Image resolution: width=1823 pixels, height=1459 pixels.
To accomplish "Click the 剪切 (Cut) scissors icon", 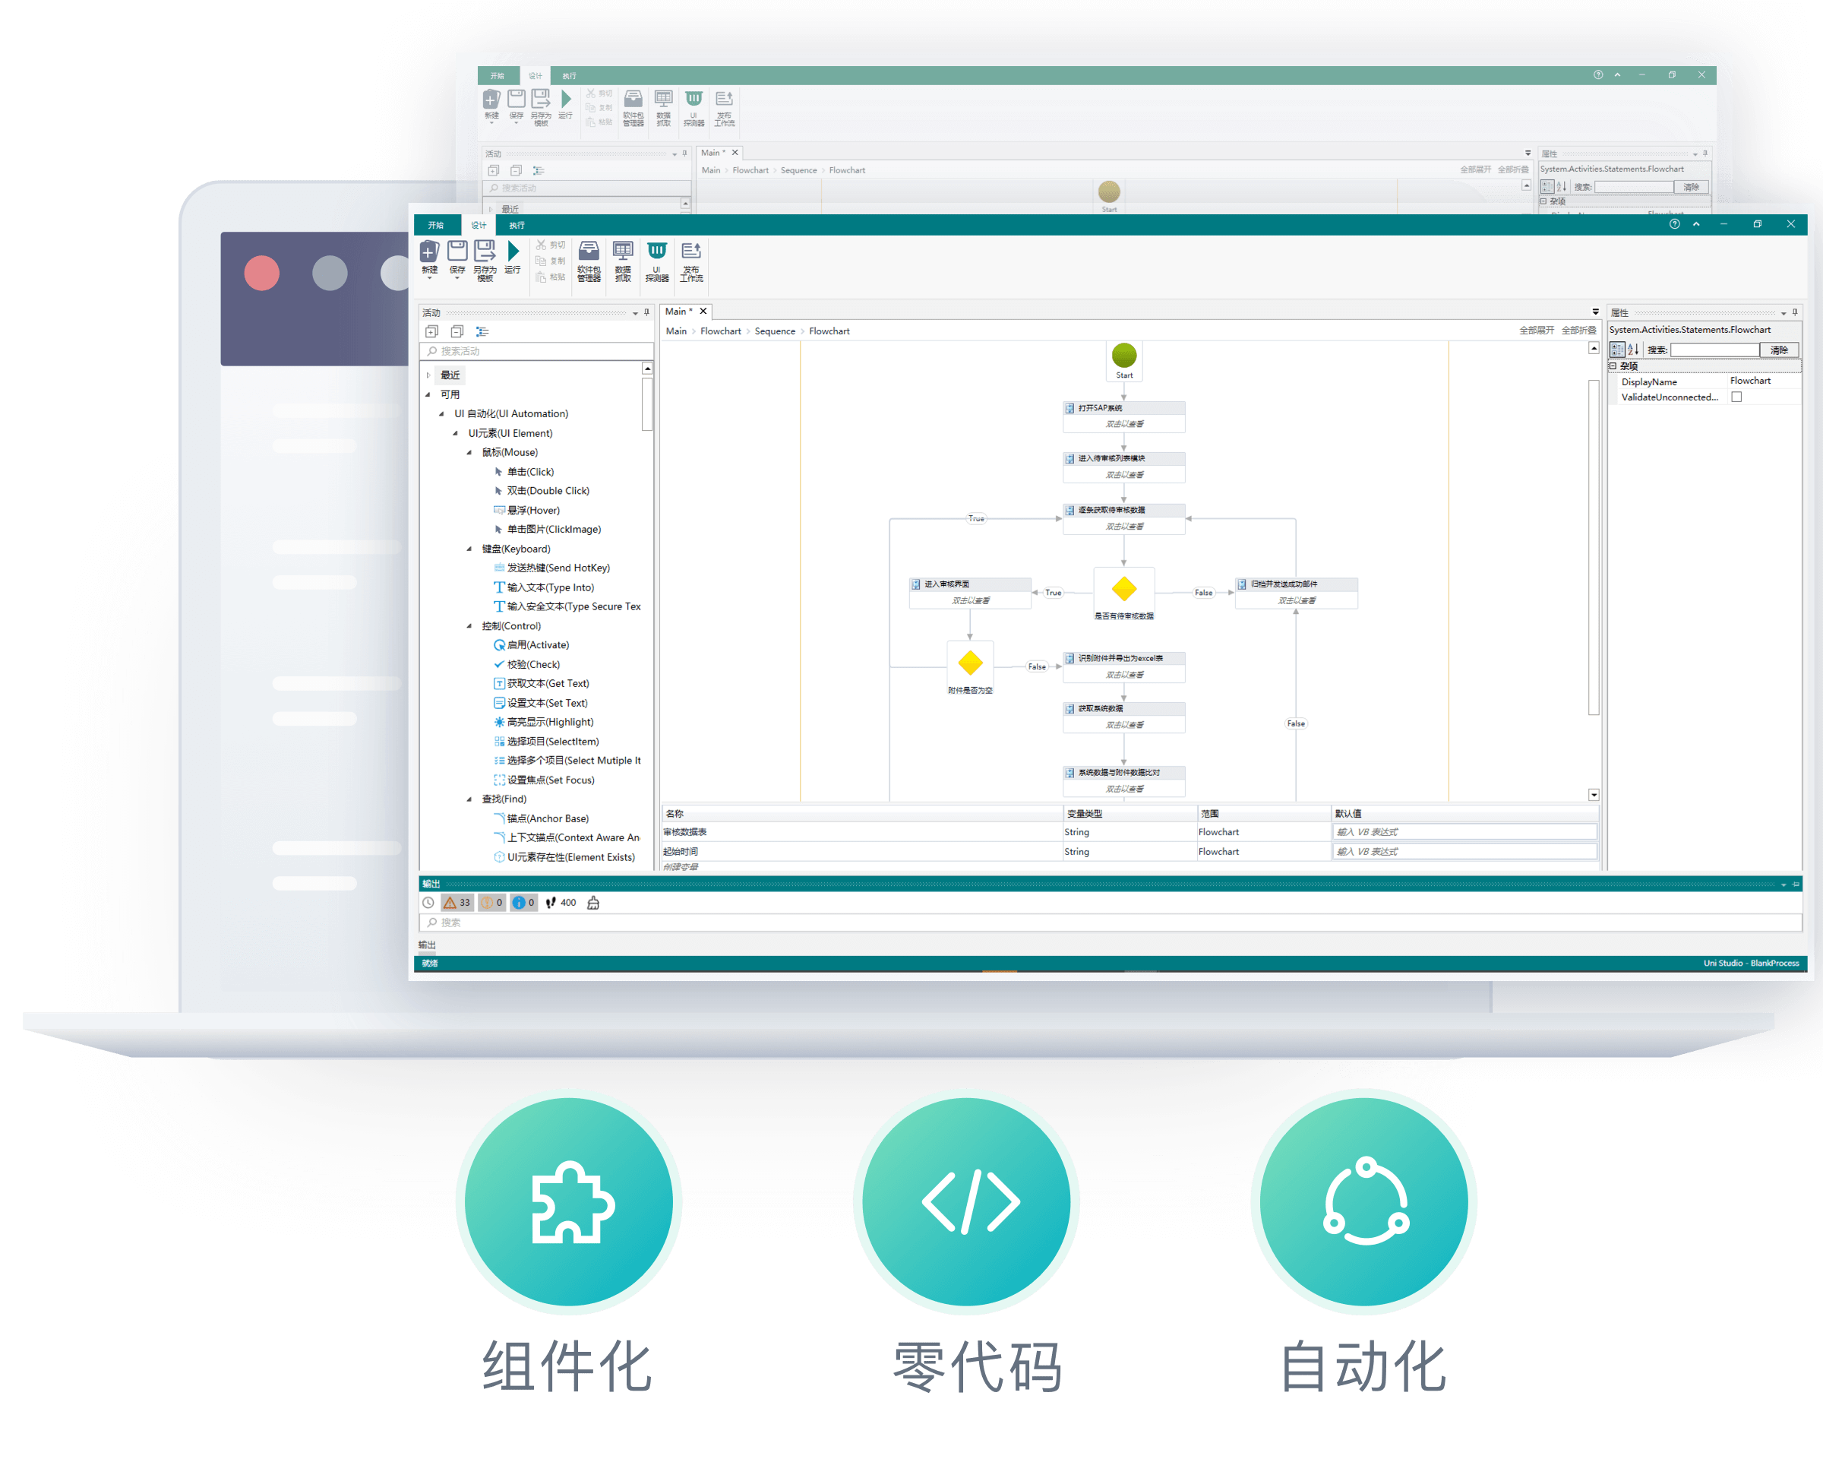I will (541, 245).
